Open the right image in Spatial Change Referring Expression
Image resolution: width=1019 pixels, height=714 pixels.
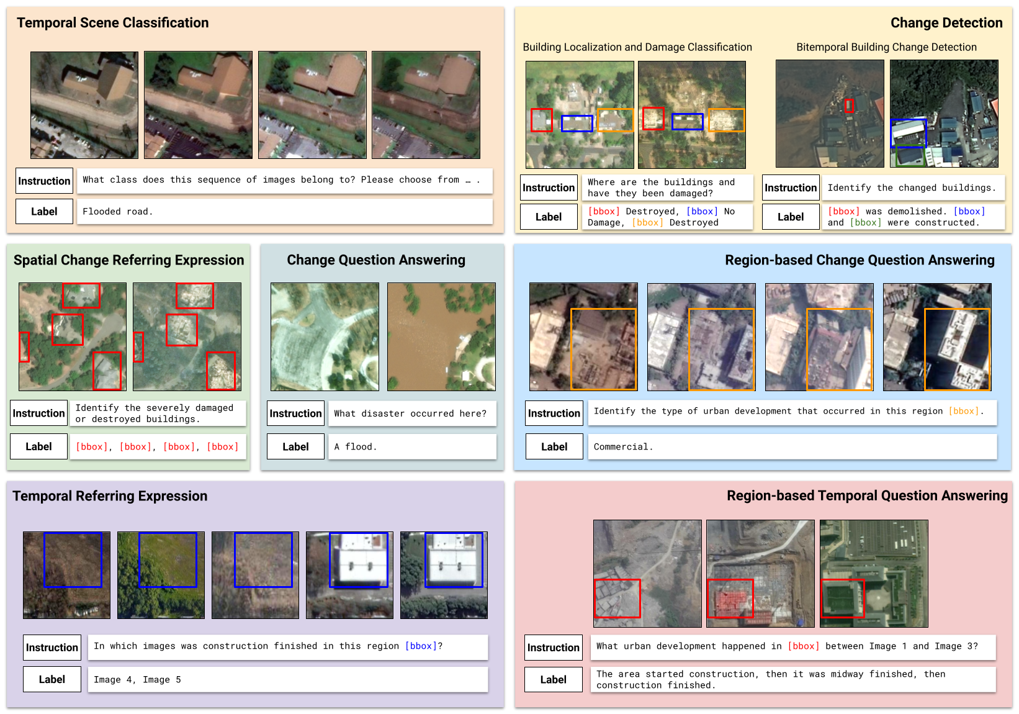[187, 337]
